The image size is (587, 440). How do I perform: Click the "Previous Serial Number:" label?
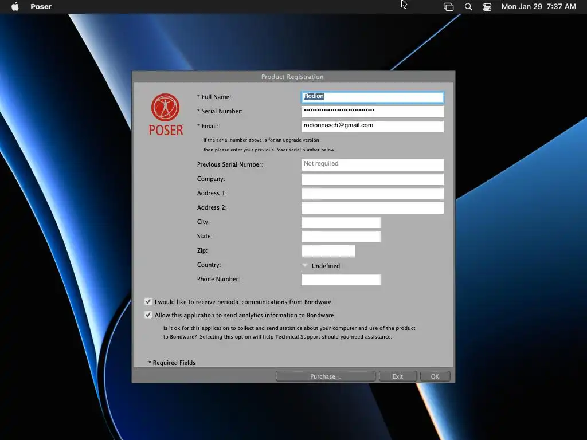click(x=230, y=164)
